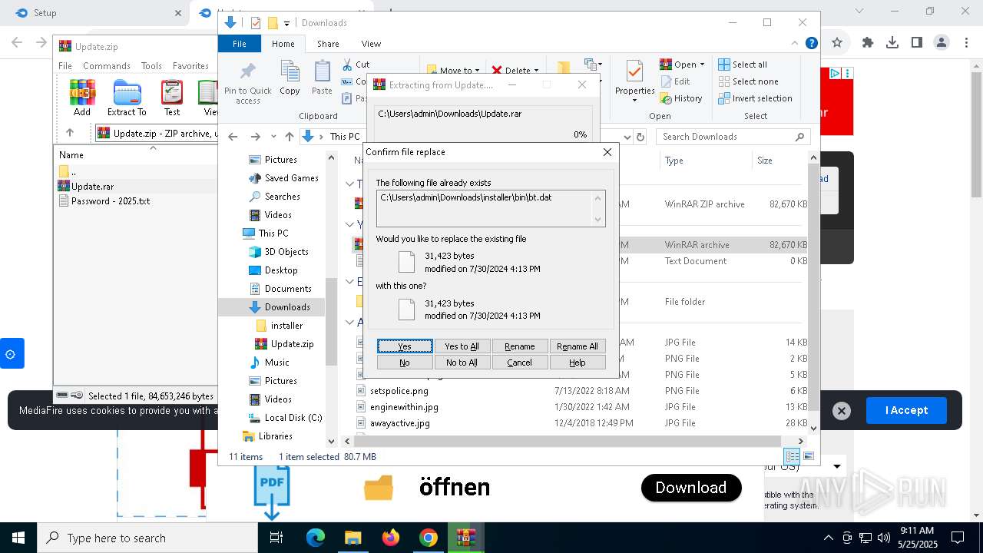This screenshot has height=553, width=983.
Task: Go up one level in WinRAR
Action: coord(70,133)
